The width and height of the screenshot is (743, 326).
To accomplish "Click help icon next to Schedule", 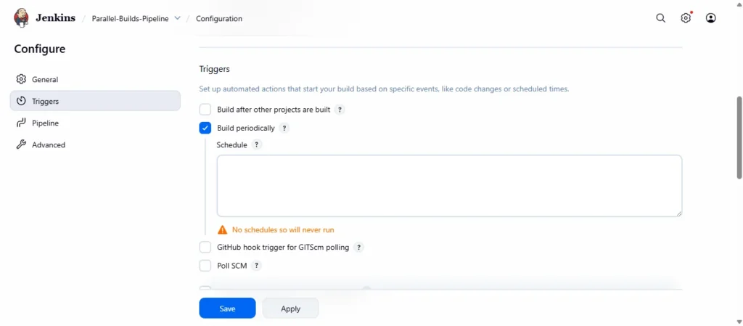I will coord(257,145).
